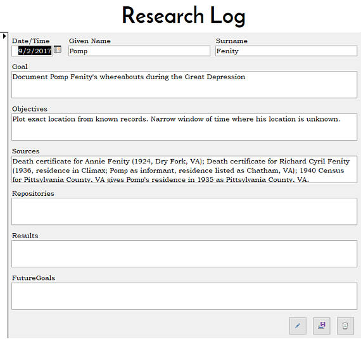Click the Date/Time label
This screenshot has width=361, height=339.
pos(31,41)
